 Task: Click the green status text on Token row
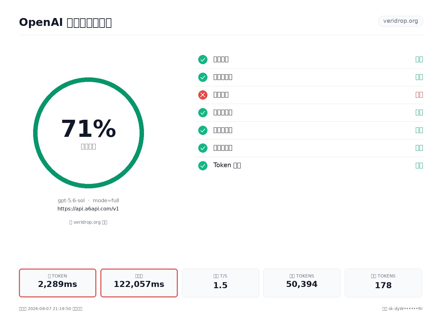pos(419,166)
